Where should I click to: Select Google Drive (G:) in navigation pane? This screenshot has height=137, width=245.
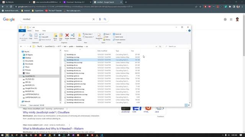[31, 88]
